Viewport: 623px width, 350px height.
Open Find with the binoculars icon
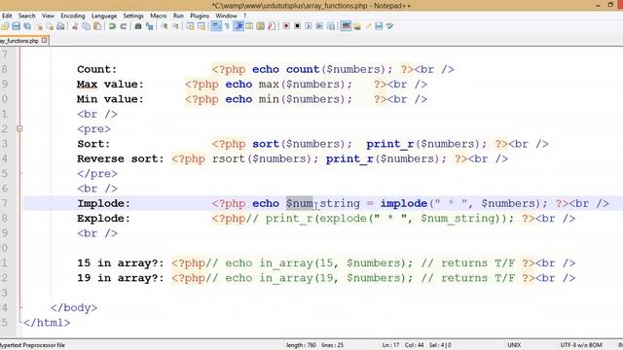pos(138,26)
